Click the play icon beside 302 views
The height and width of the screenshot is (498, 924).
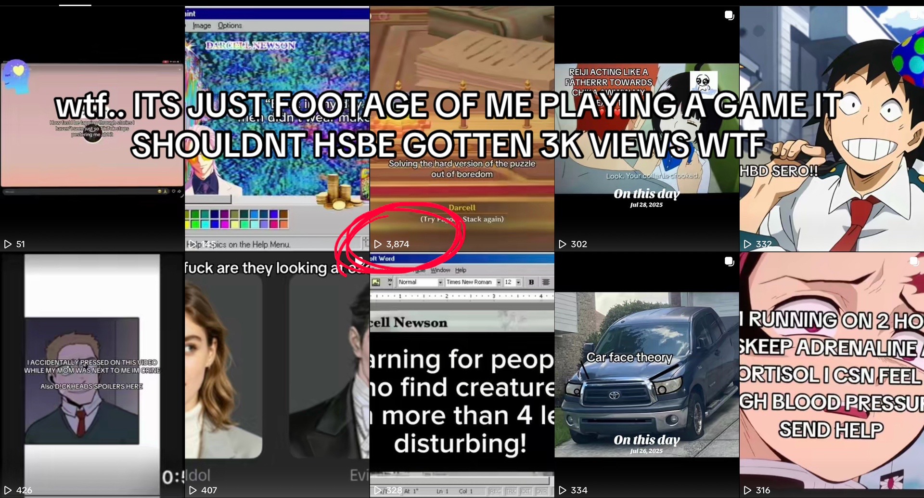562,244
